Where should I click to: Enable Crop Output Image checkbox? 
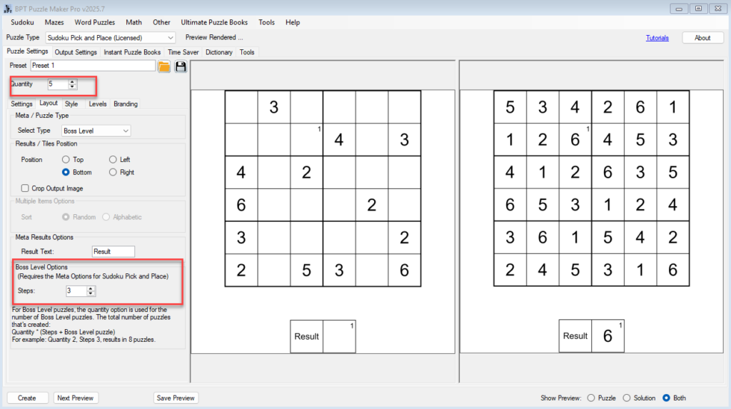point(26,188)
